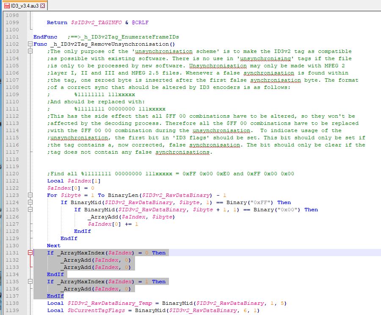Screen dimensions: 381x315
Task: Collapse the fold on line 1124
Action: pos(30,202)
